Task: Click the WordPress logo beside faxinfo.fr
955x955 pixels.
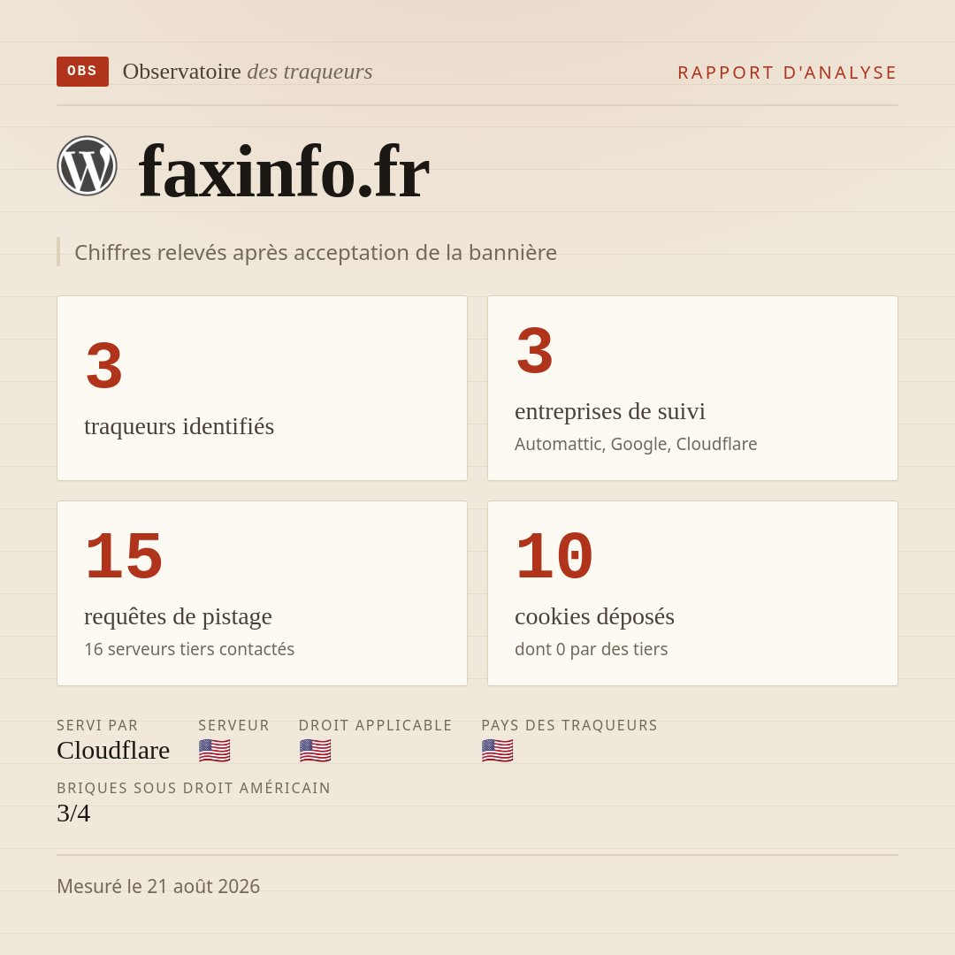Action: (87, 165)
